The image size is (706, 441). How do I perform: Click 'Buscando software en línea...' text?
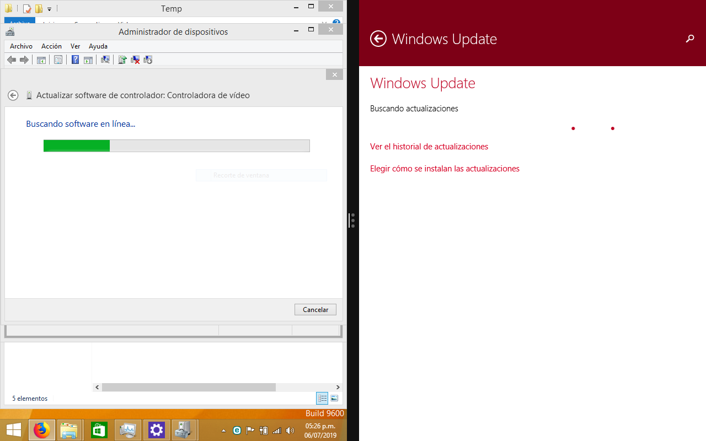(x=81, y=124)
